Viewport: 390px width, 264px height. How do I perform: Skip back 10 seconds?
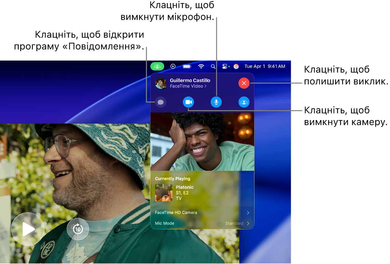tap(78, 229)
